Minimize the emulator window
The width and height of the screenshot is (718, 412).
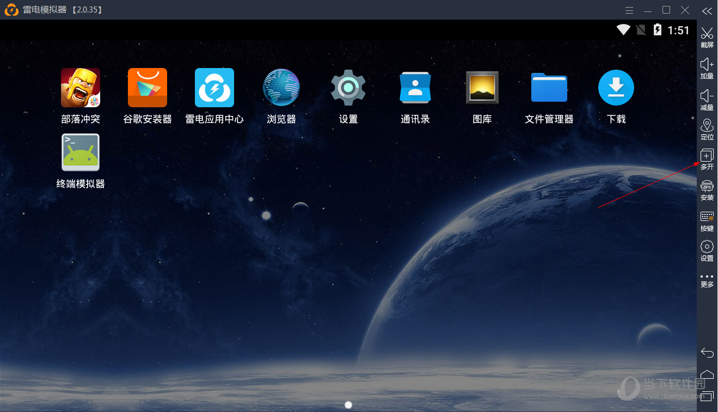point(647,10)
